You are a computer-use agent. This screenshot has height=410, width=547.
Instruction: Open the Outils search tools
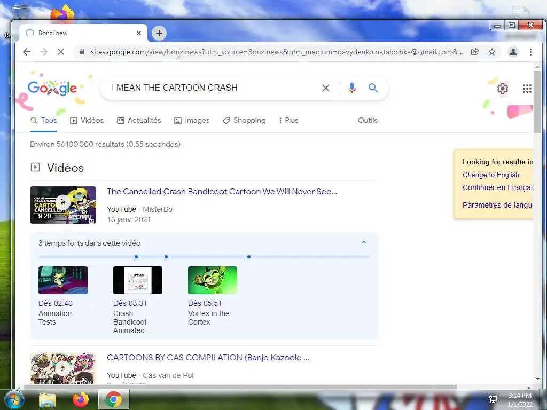point(368,120)
